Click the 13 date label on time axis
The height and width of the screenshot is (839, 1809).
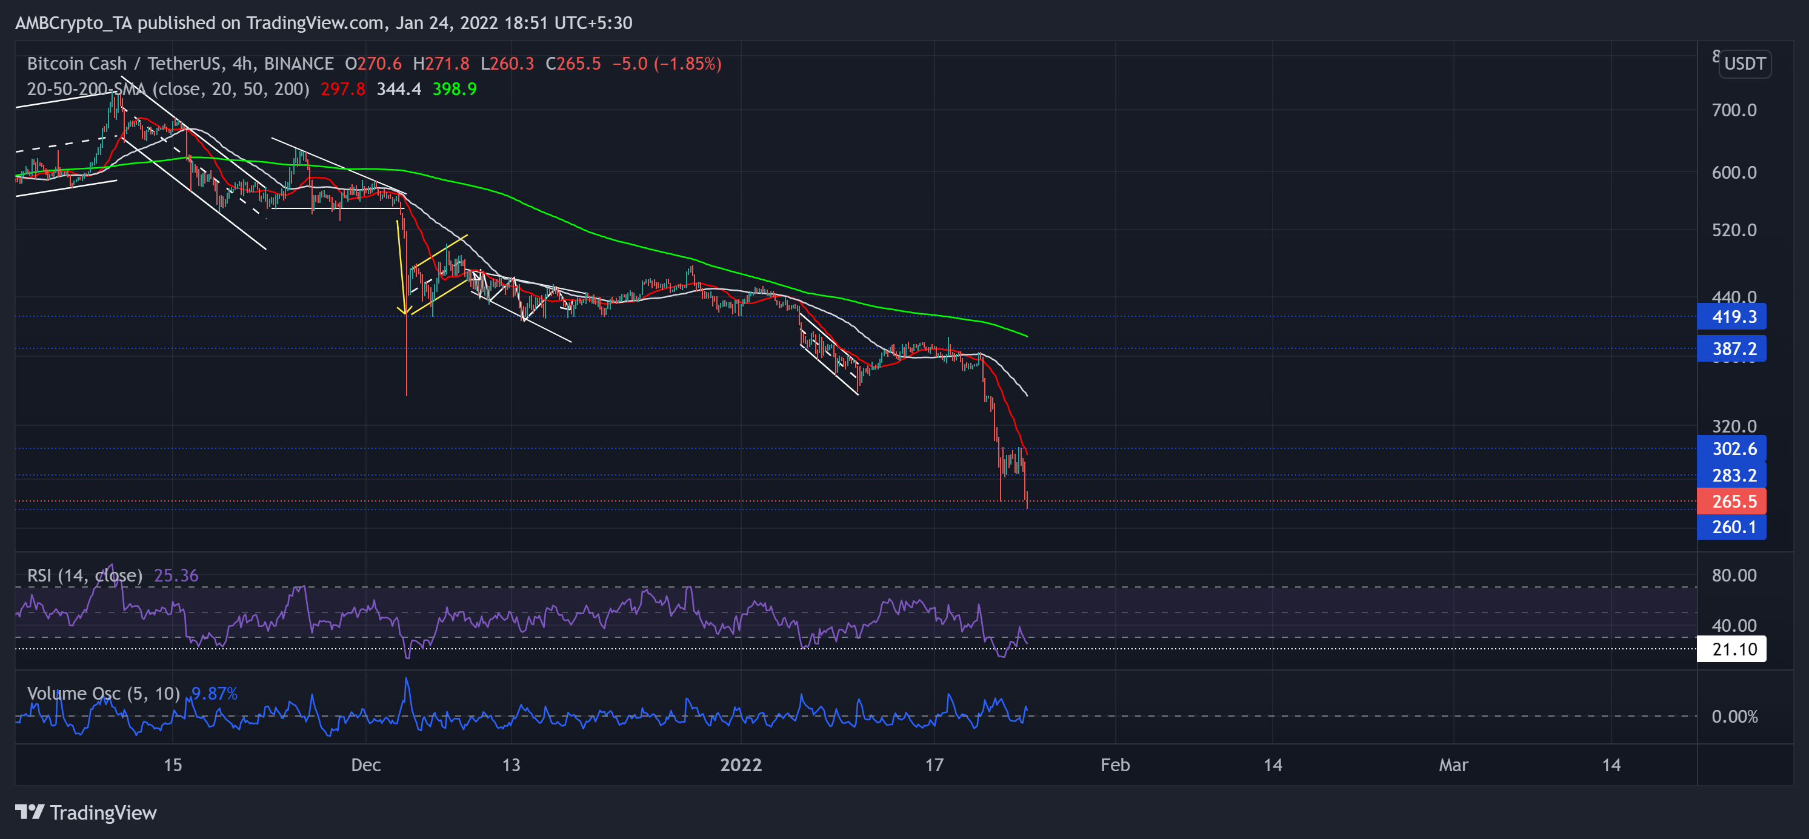[511, 765]
